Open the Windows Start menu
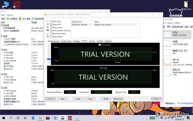 [x=4, y=118]
